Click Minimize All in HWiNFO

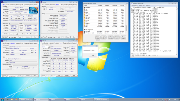(117, 37)
